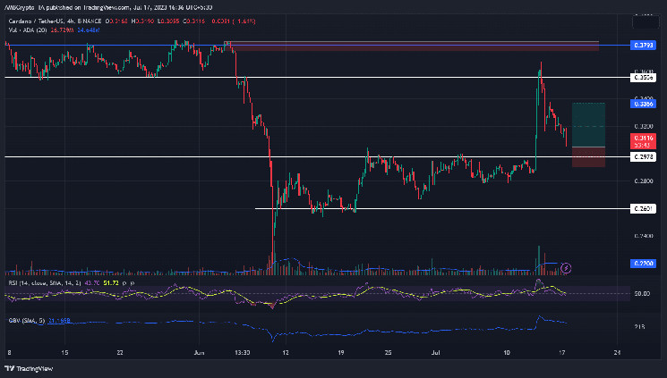The image size is (667, 378).
Task: Click the green long position profit zone
Action: pyautogui.click(x=589, y=125)
